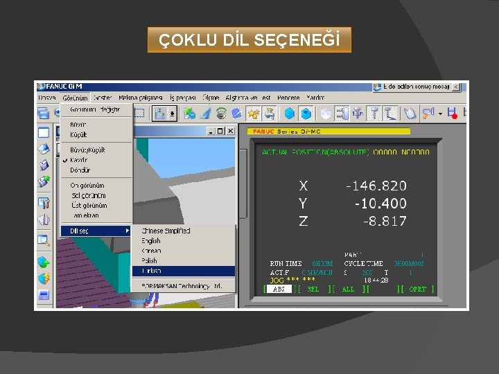
Task: Click the yellow stars toolbar icon
Action: point(254,114)
